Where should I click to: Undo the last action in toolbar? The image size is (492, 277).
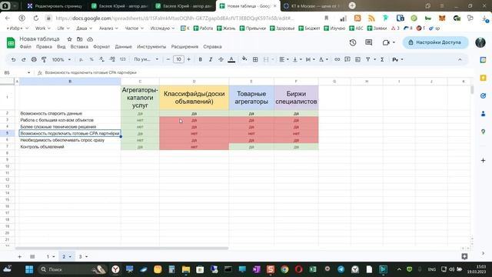click(13, 59)
